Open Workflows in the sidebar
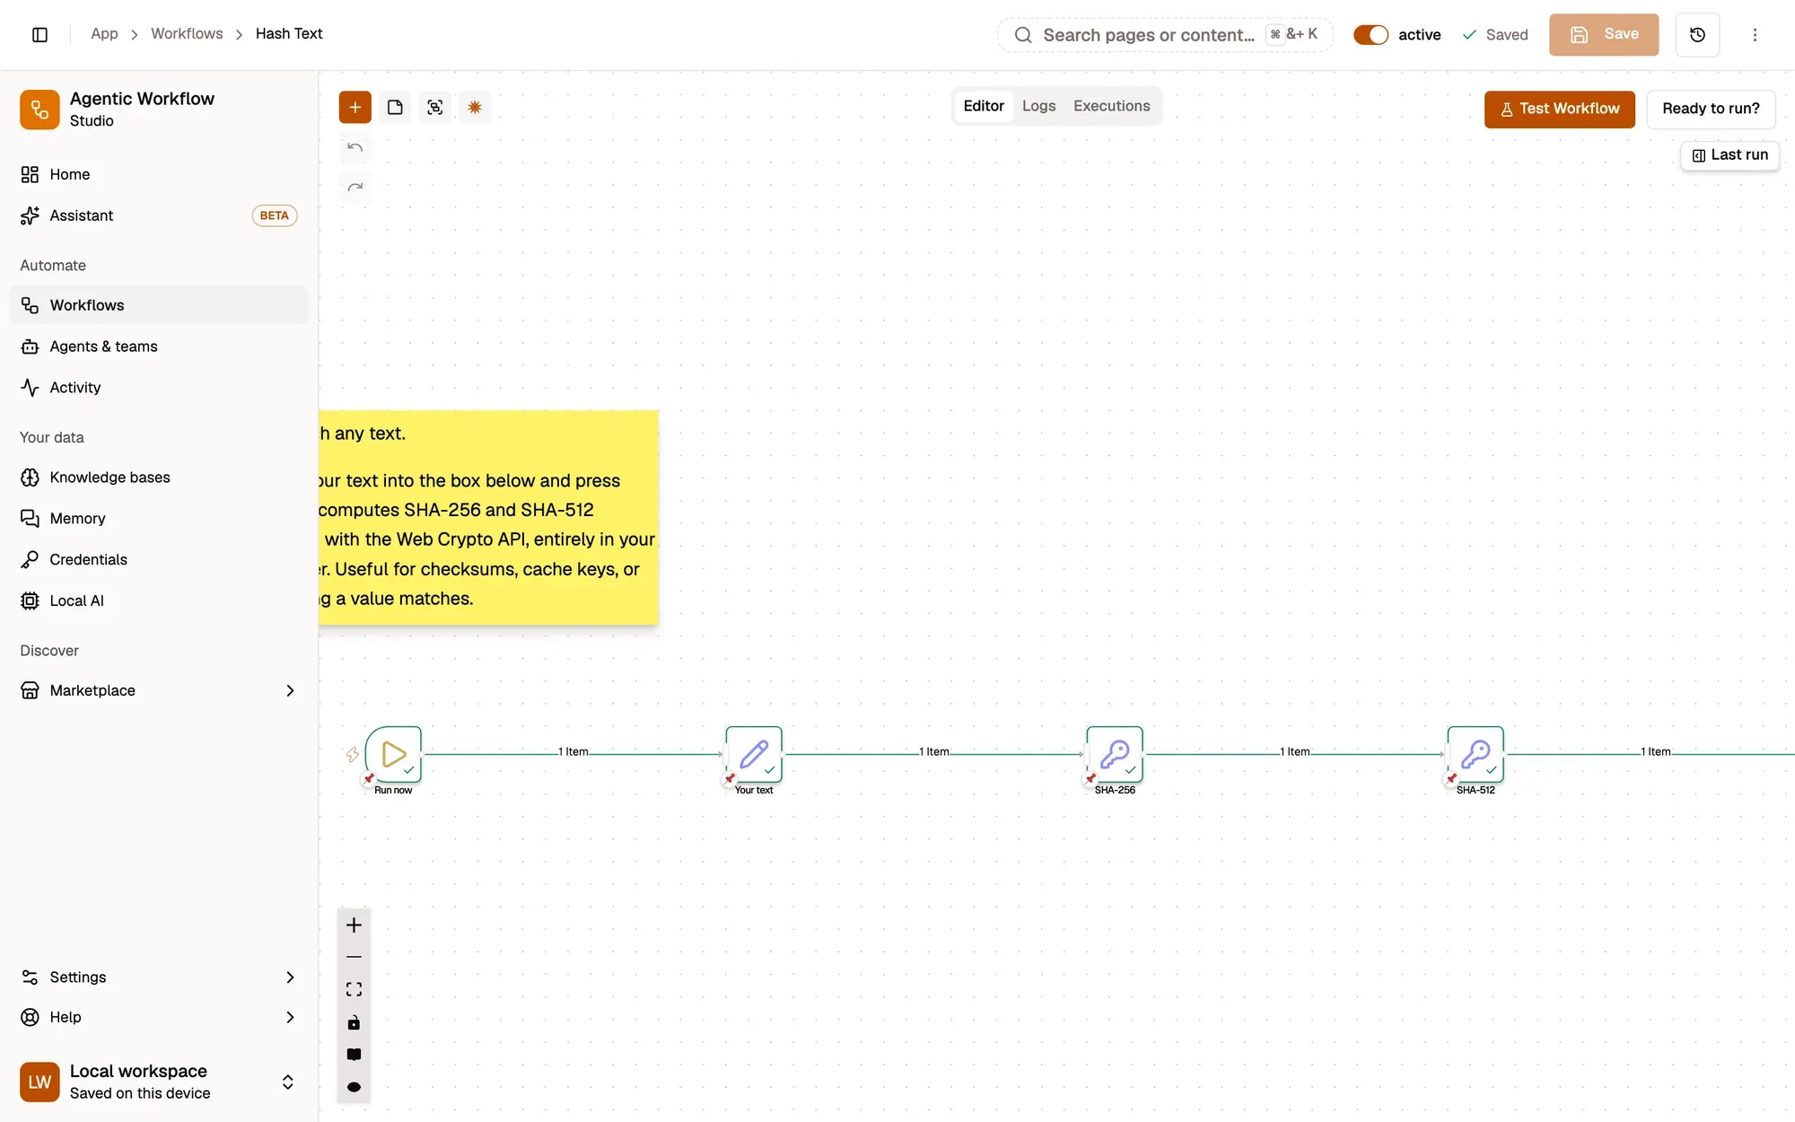The width and height of the screenshot is (1795, 1122). (x=159, y=305)
